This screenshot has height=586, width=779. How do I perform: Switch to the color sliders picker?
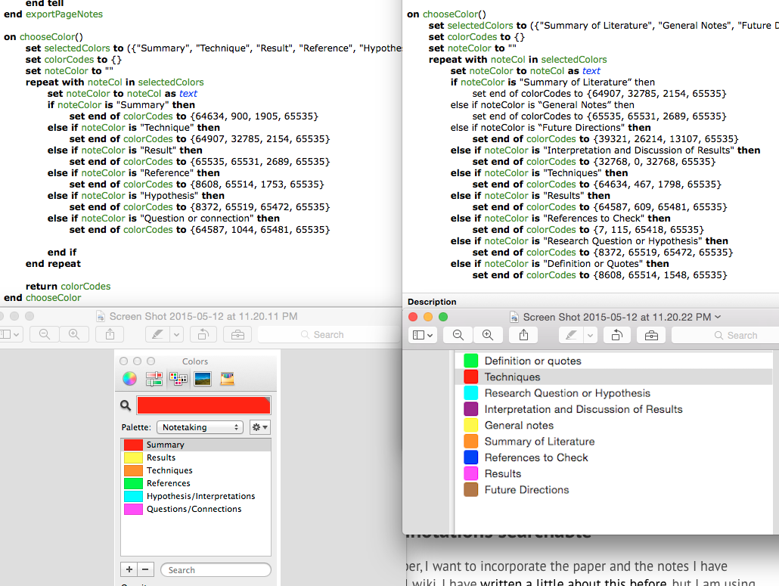point(154,379)
